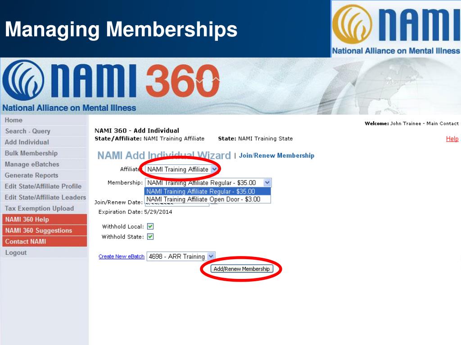Select Contact NAMI in the sidebar

tap(44, 241)
